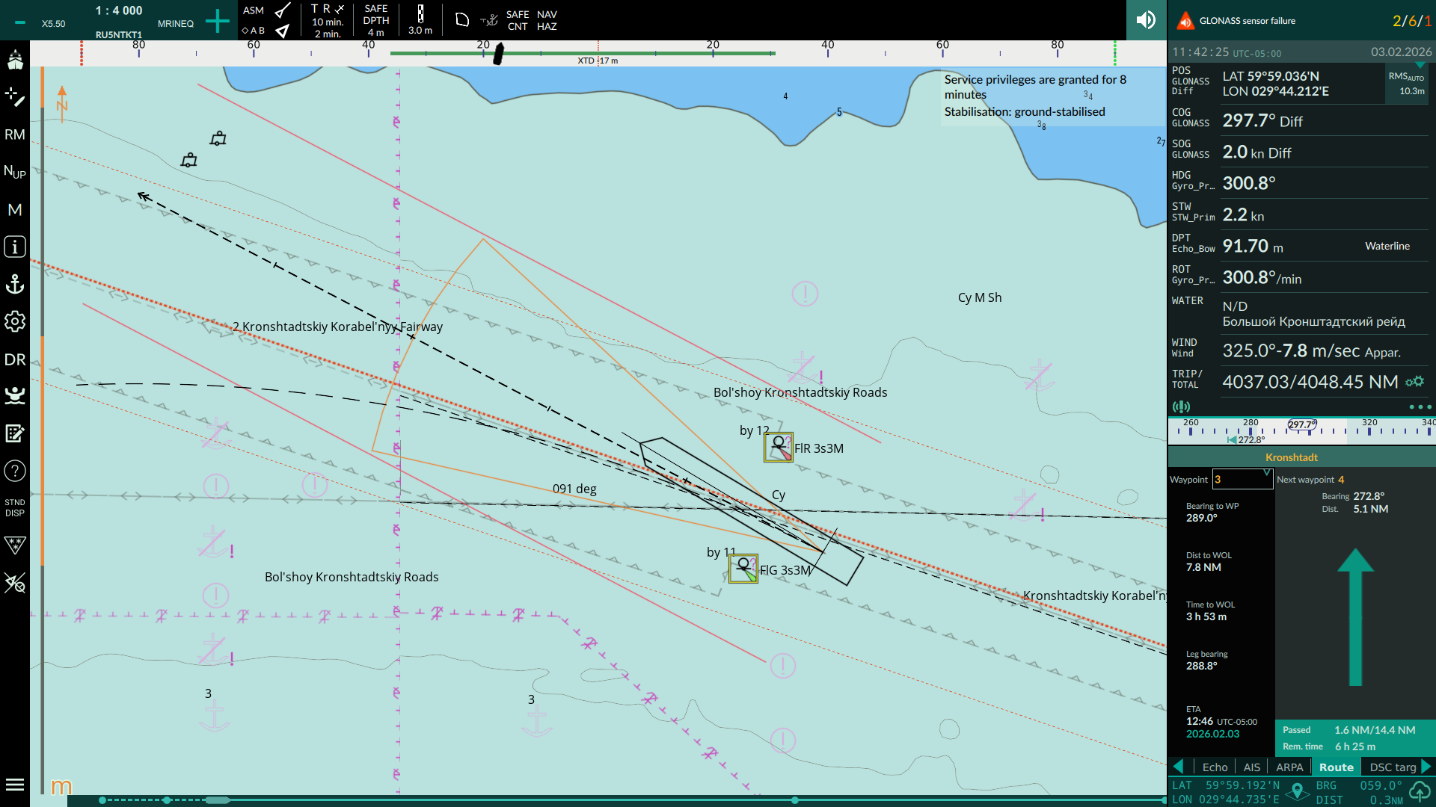Image resolution: width=1436 pixels, height=807 pixels.
Task: Switch to the AIS tab
Action: point(1251,767)
